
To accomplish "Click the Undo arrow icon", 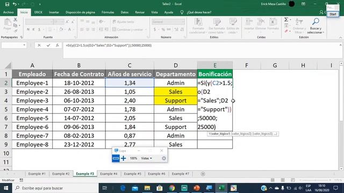I will (x=15, y=4).
